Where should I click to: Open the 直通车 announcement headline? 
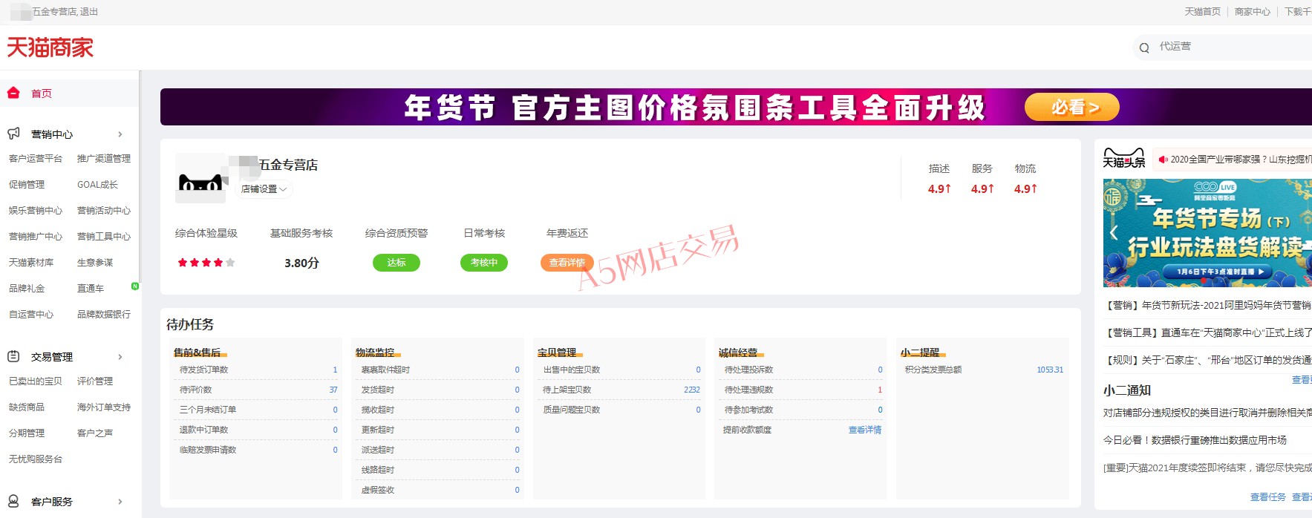(x=1208, y=332)
